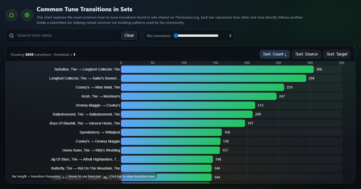Click the 'Showing 3650 transitions' status text
The height and width of the screenshot is (189, 361).
tap(42, 54)
